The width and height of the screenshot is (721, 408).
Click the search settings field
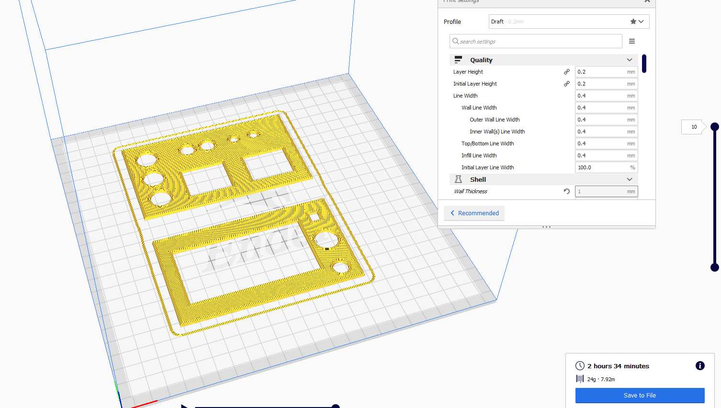536,41
